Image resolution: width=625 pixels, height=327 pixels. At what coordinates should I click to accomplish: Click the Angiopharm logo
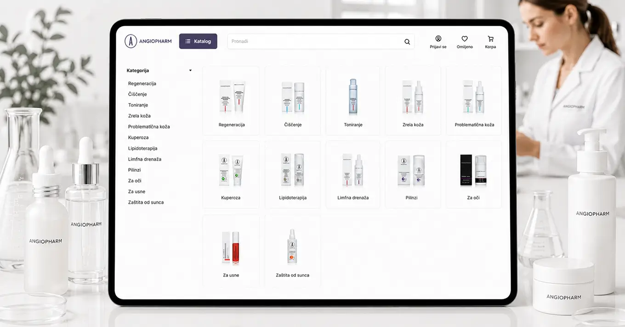(x=148, y=41)
